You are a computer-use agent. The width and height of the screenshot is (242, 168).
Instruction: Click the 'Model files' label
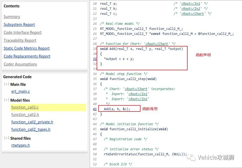[x=20, y=100]
